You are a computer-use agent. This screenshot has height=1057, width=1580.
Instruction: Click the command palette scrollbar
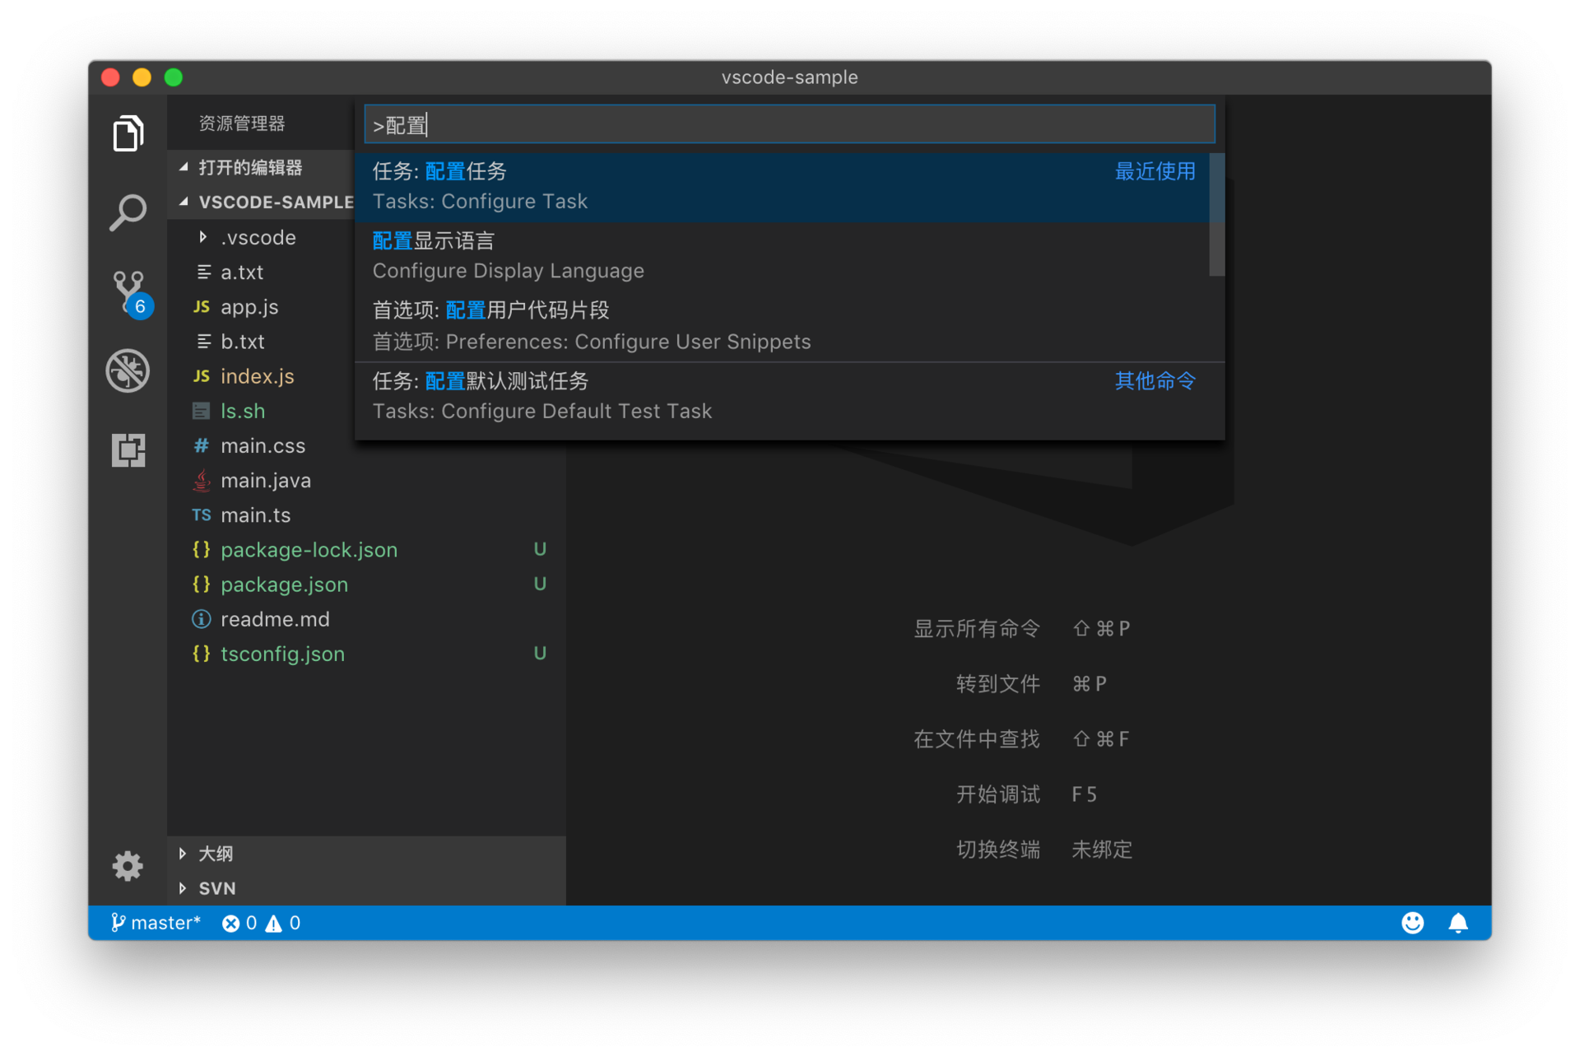pos(1216,216)
